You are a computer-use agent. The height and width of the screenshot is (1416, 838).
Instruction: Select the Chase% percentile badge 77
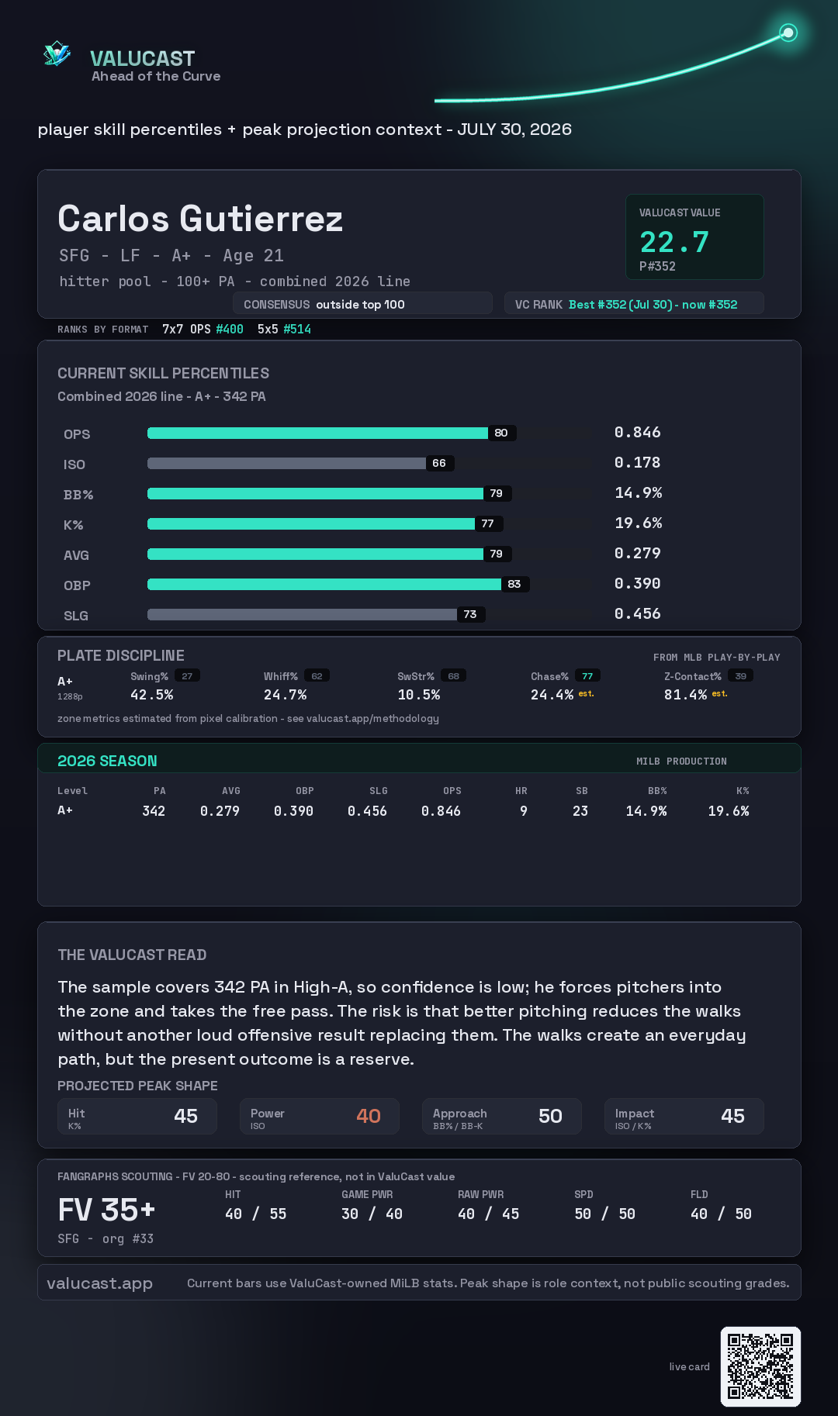tap(587, 676)
